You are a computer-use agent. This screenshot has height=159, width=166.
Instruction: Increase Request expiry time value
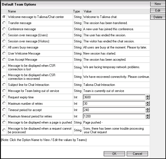pyautogui.click(x=147, y=96)
